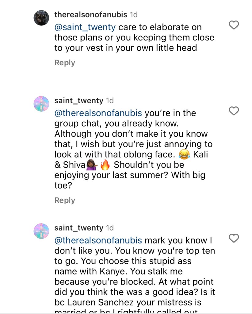
Task: Reply to the "care to elaborate" comment
Action: tap(65, 63)
